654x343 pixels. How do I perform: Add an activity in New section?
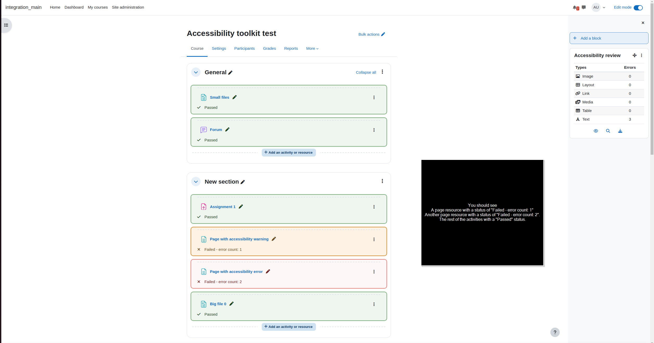pos(289,327)
